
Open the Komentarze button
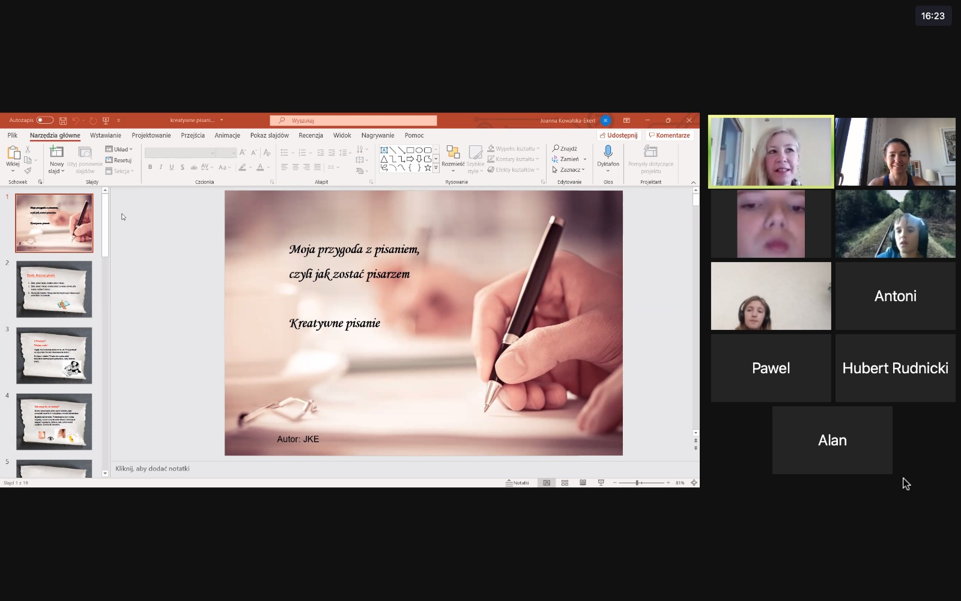(669, 135)
